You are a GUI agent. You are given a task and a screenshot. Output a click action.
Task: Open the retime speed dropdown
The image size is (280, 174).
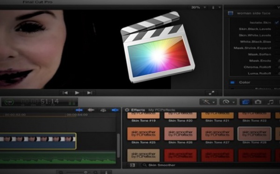(x=228, y=102)
